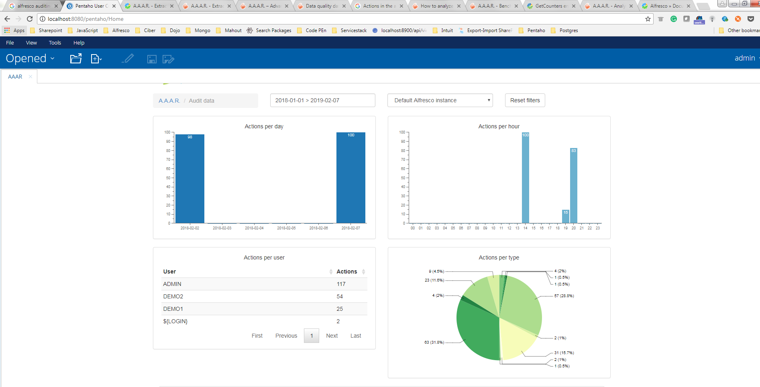The width and height of the screenshot is (760, 387).
Task: Click the pencil edit content icon
Action: tap(128, 59)
